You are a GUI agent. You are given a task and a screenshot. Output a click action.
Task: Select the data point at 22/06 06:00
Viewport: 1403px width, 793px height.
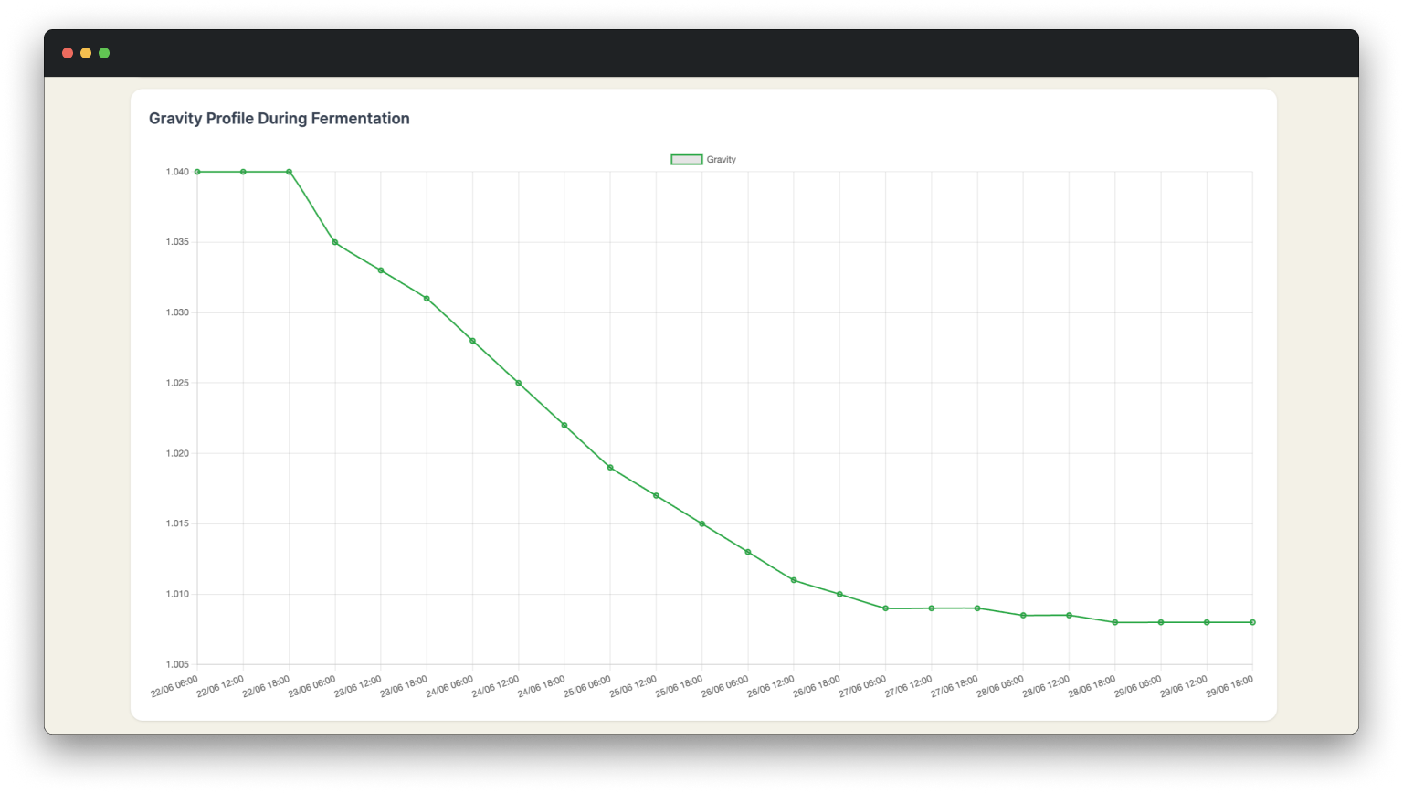click(197, 172)
